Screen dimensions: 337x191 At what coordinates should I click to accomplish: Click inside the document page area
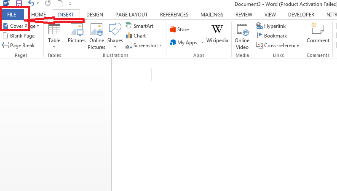click(224, 125)
